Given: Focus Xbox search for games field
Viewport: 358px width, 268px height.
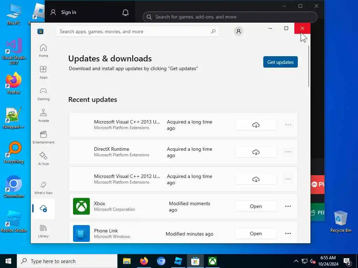Looking at the screenshot, I should point(230,17).
